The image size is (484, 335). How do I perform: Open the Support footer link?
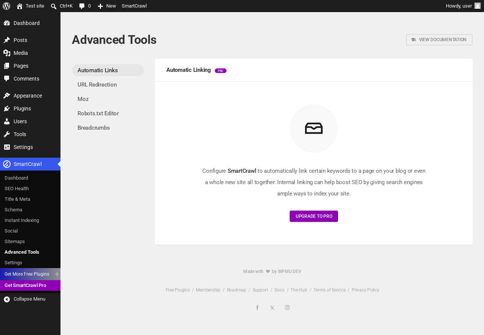tap(260, 290)
